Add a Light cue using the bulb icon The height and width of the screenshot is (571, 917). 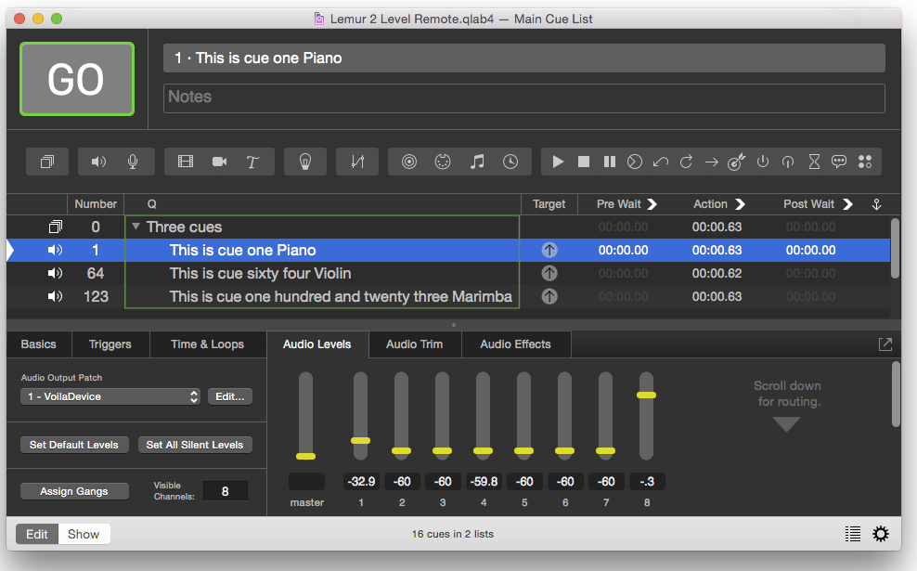tap(304, 162)
